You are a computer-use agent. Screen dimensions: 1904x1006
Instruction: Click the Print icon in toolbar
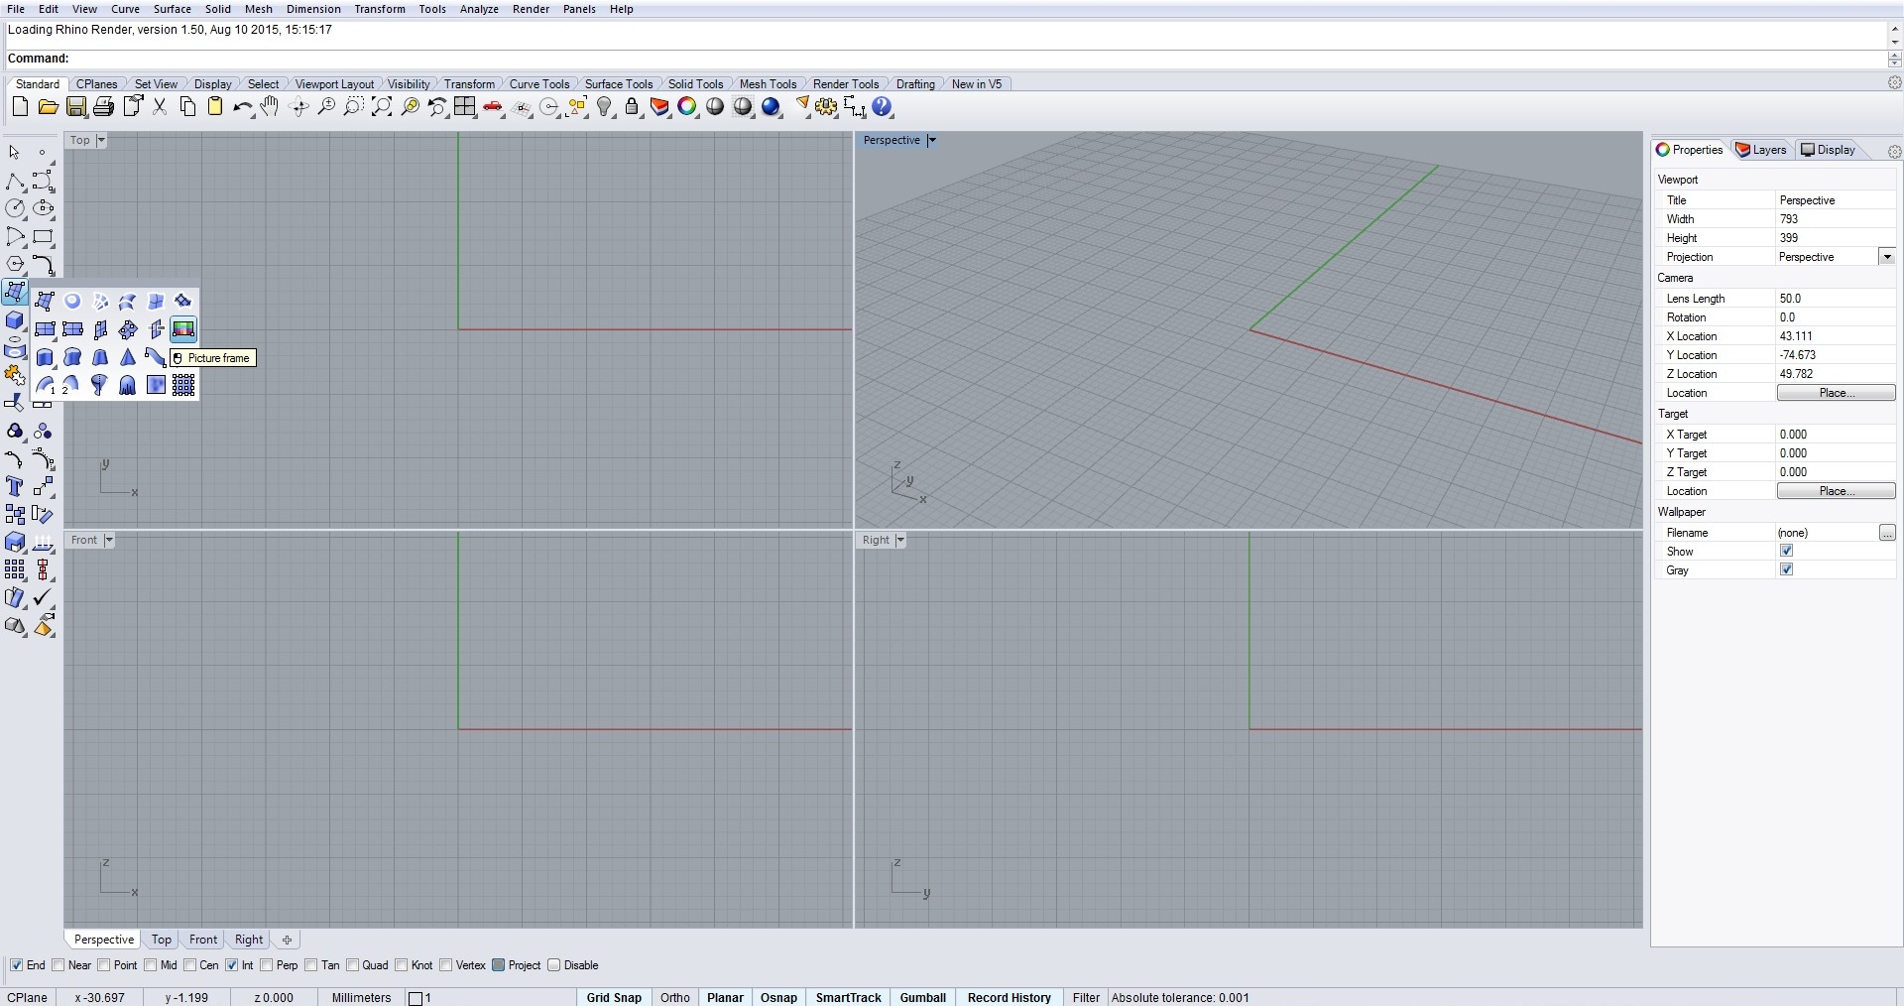(x=104, y=107)
